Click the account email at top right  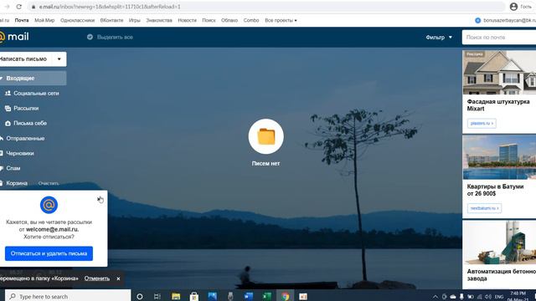click(509, 20)
